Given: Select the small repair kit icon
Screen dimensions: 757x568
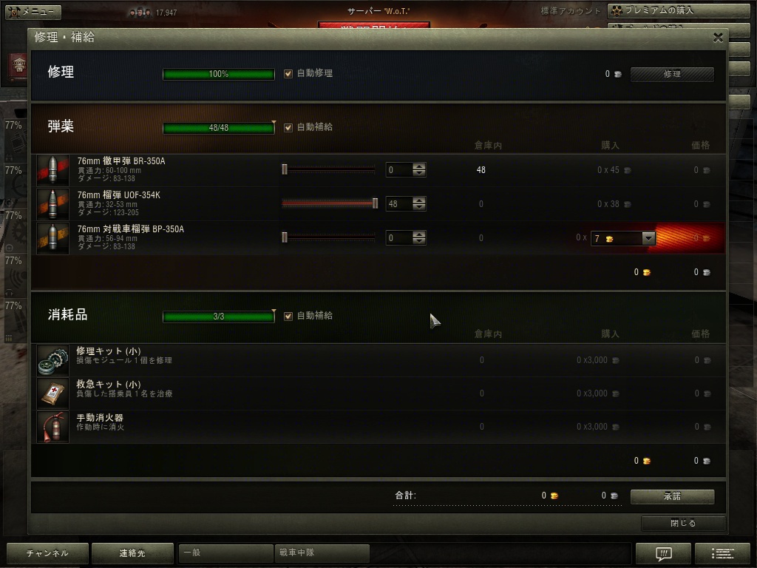Looking at the screenshot, I should click(x=53, y=360).
